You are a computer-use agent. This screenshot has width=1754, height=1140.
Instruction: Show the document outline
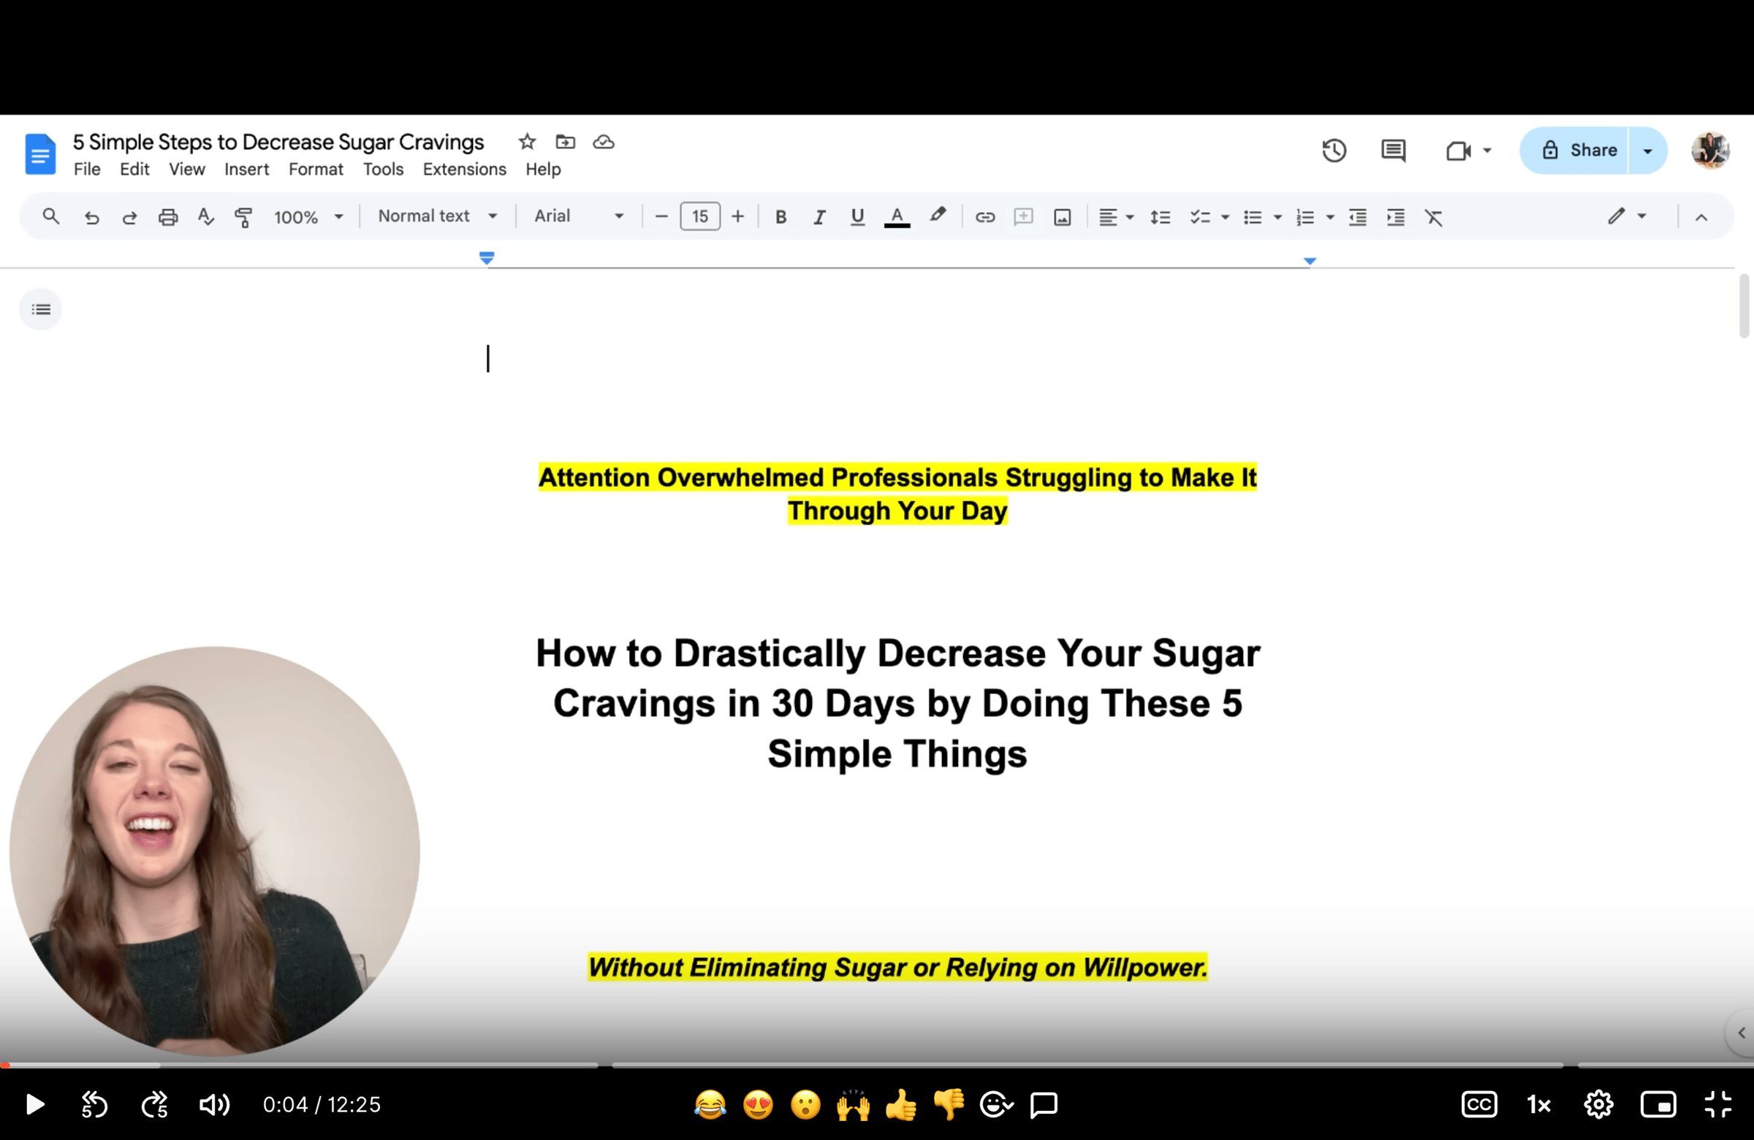coord(40,309)
